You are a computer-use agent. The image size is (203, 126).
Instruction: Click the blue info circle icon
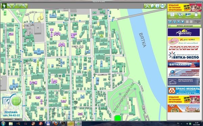click(157, 6)
